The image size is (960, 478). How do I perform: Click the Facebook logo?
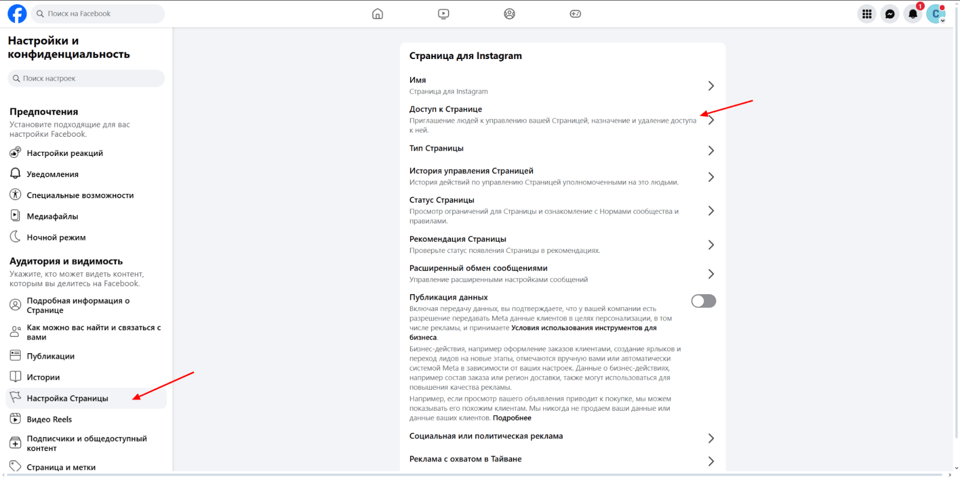pyautogui.click(x=17, y=13)
